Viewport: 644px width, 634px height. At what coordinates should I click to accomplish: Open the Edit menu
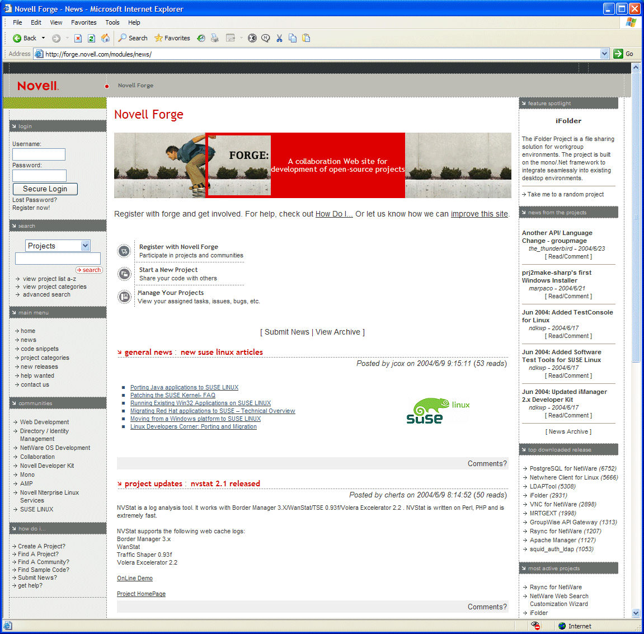[x=36, y=22]
